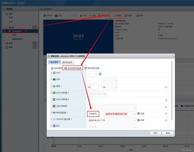194x152 pixels.
Task: Select the Virtual Hardware tab
Action: click(54, 62)
